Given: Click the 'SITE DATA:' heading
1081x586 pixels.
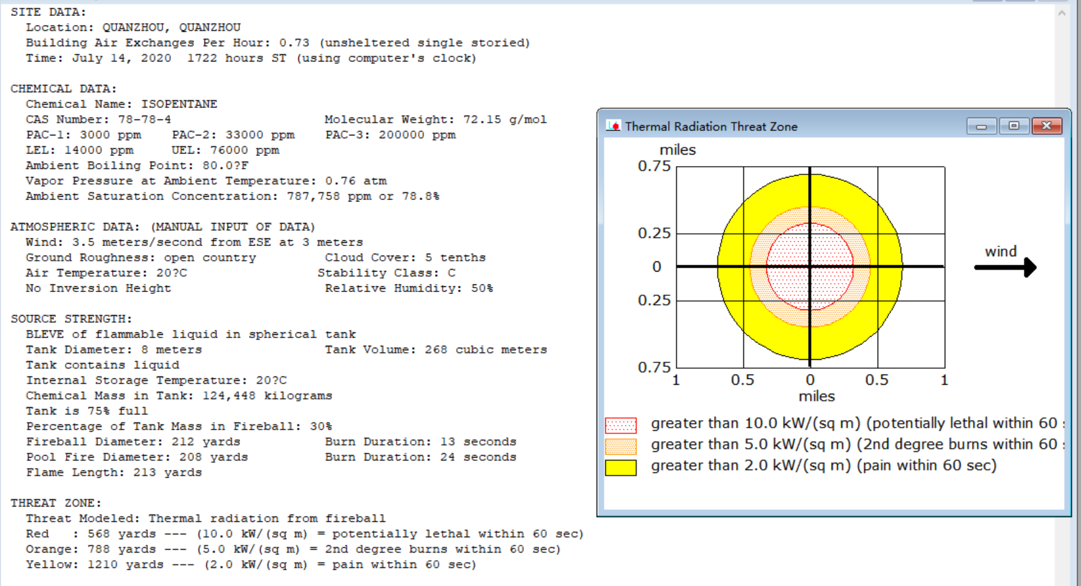Looking at the screenshot, I should pyautogui.click(x=48, y=12).
